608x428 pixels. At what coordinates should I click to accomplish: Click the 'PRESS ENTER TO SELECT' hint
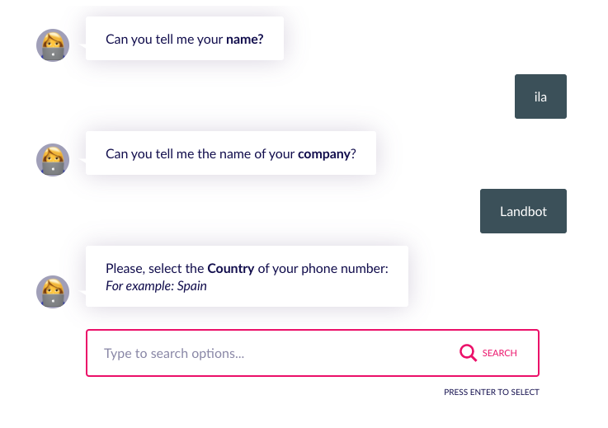click(492, 393)
